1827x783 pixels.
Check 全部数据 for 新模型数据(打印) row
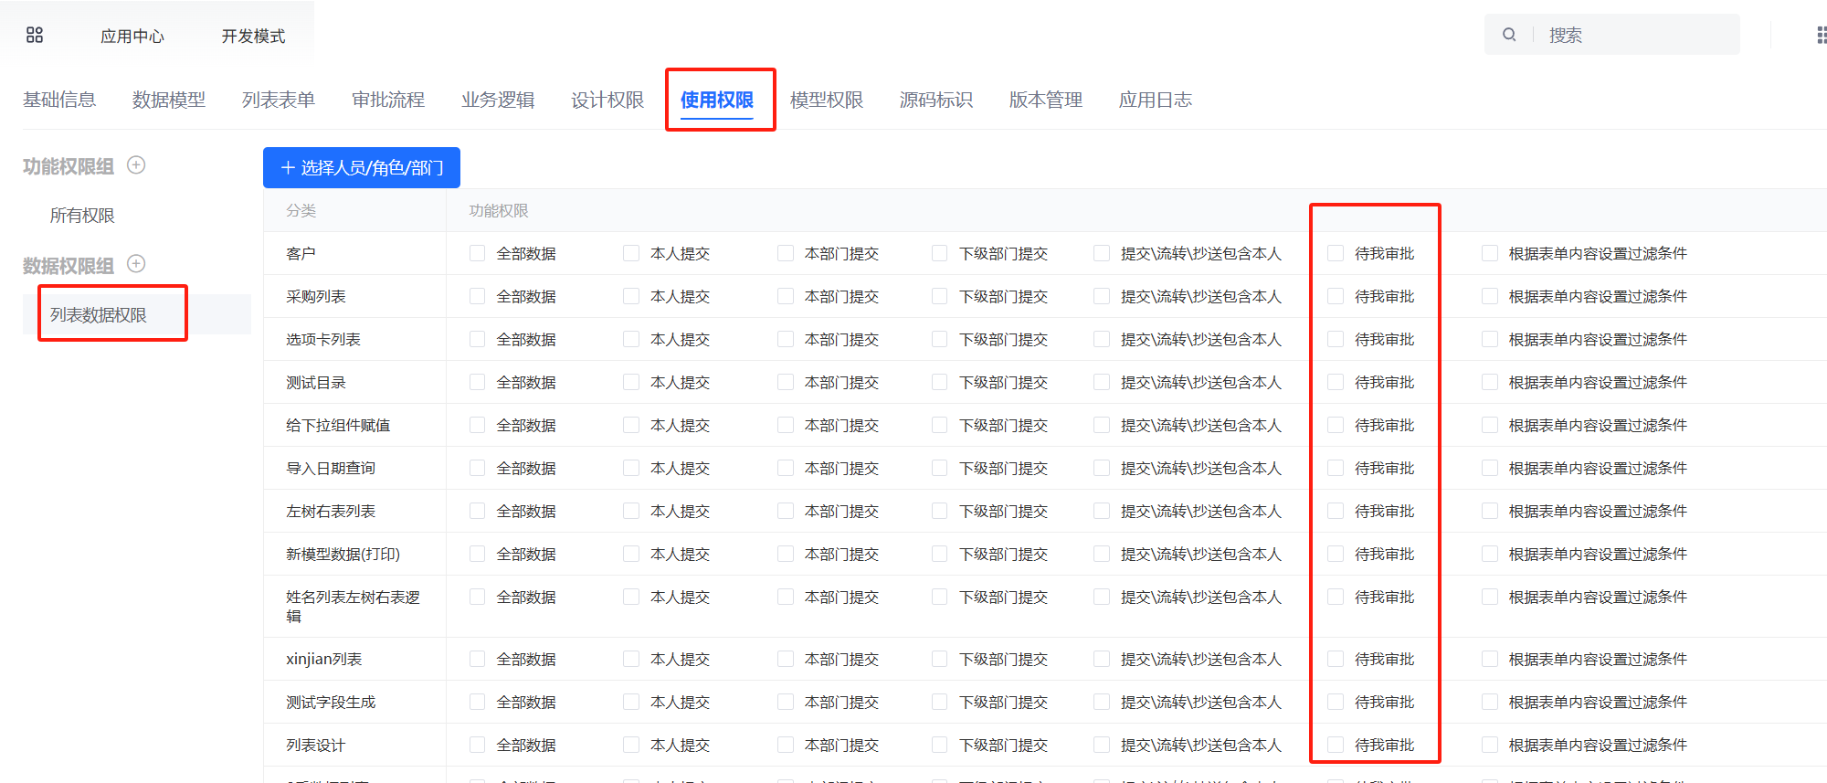click(x=477, y=554)
